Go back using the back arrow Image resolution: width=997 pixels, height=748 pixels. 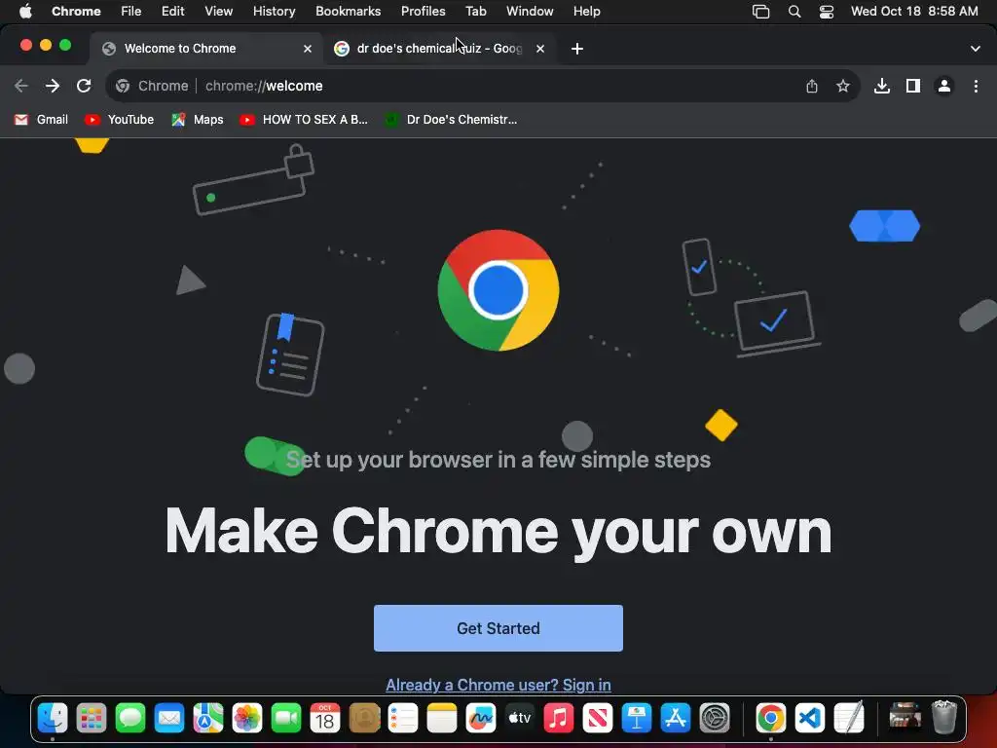(x=21, y=86)
